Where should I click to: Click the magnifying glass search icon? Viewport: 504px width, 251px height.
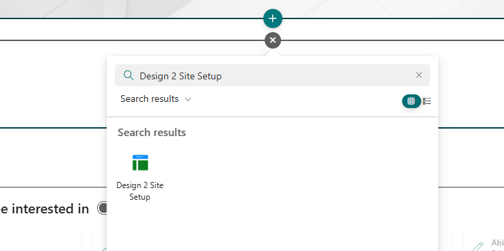(x=129, y=75)
